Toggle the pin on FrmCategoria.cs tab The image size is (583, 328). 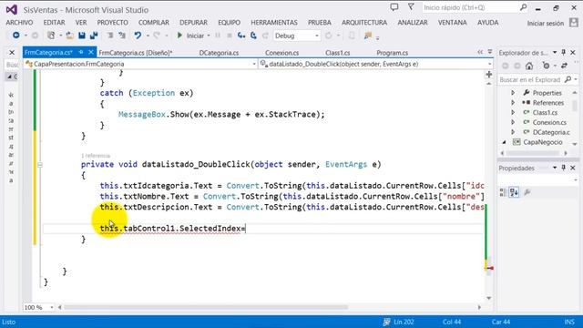(81, 53)
